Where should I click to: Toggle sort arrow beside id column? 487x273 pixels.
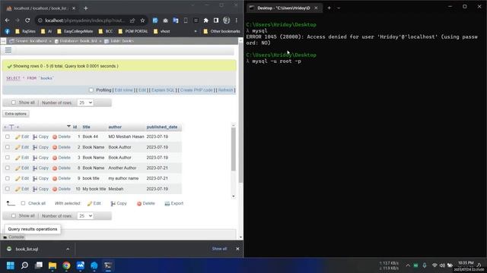point(68,127)
